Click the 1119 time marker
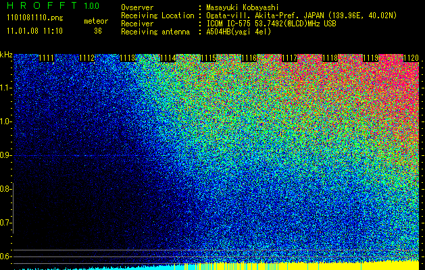Viewport: 425px width, 270px height. 370,58
